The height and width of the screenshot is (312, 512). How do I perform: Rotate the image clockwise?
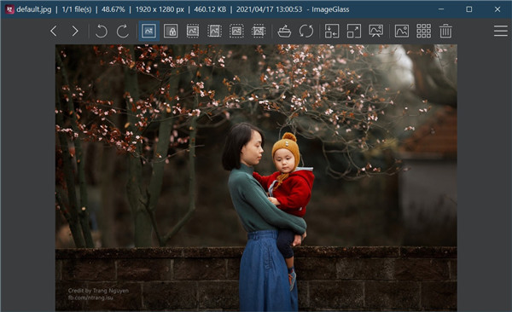point(123,32)
